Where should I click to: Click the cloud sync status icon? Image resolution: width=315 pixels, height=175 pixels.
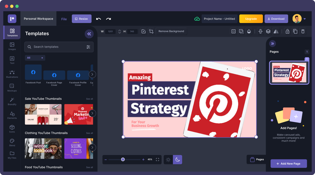[x=197, y=19]
